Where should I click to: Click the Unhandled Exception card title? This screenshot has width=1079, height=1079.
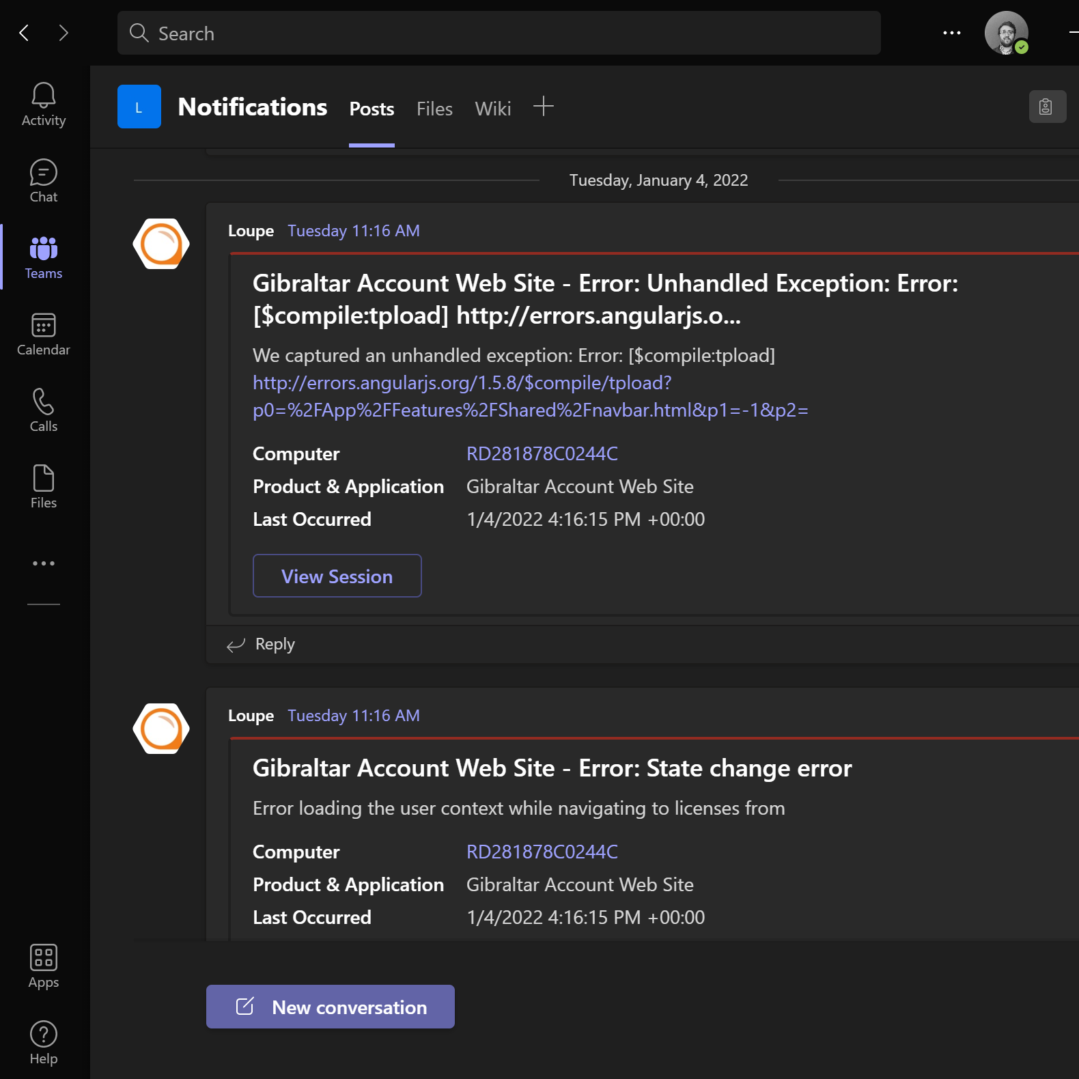tap(605, 299)
